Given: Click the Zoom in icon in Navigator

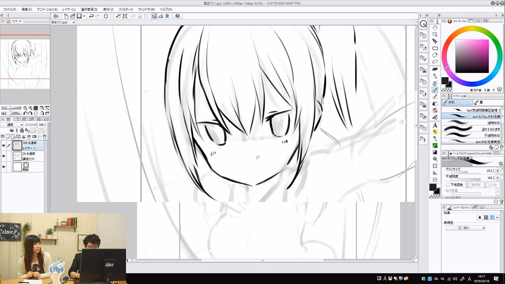Looking at the screenshot, I should point(30,108).
